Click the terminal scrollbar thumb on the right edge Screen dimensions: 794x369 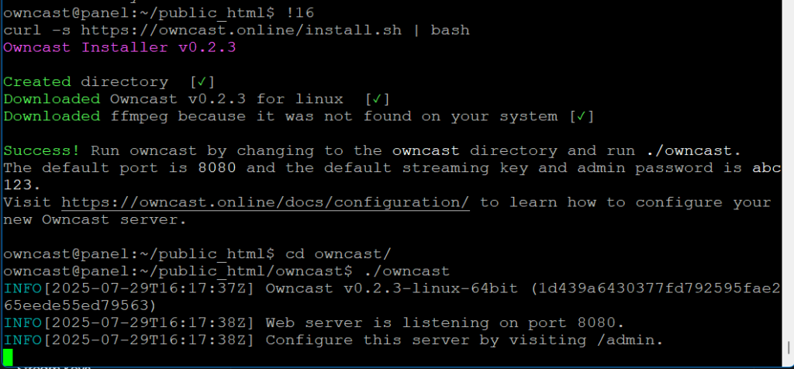[789, 348]
